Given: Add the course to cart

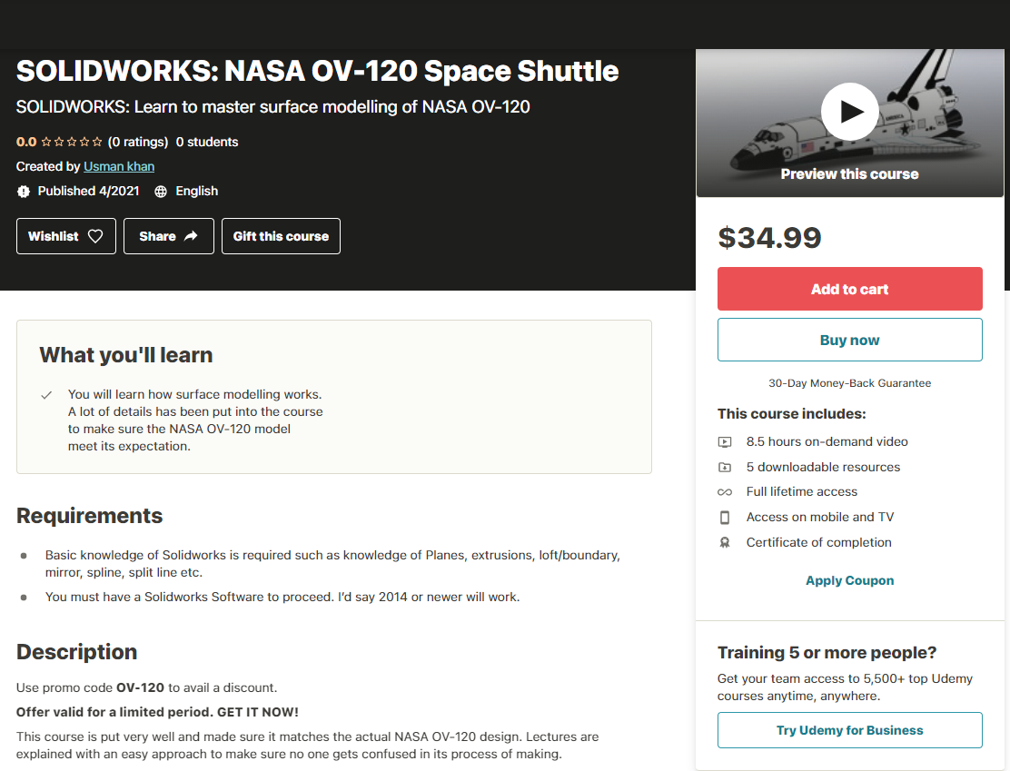Looking at the screenshot, I should (x=849, y=289).
